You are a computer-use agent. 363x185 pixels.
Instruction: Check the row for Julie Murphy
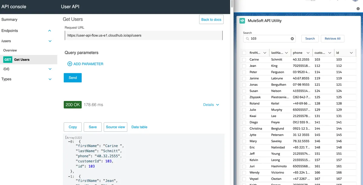click(244, 110)
